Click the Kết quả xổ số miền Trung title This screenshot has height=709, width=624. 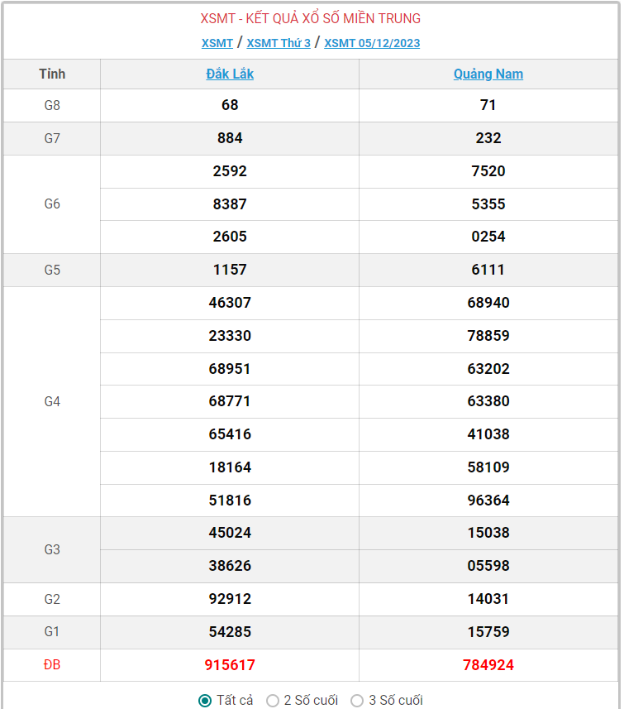tap(311, 18)
